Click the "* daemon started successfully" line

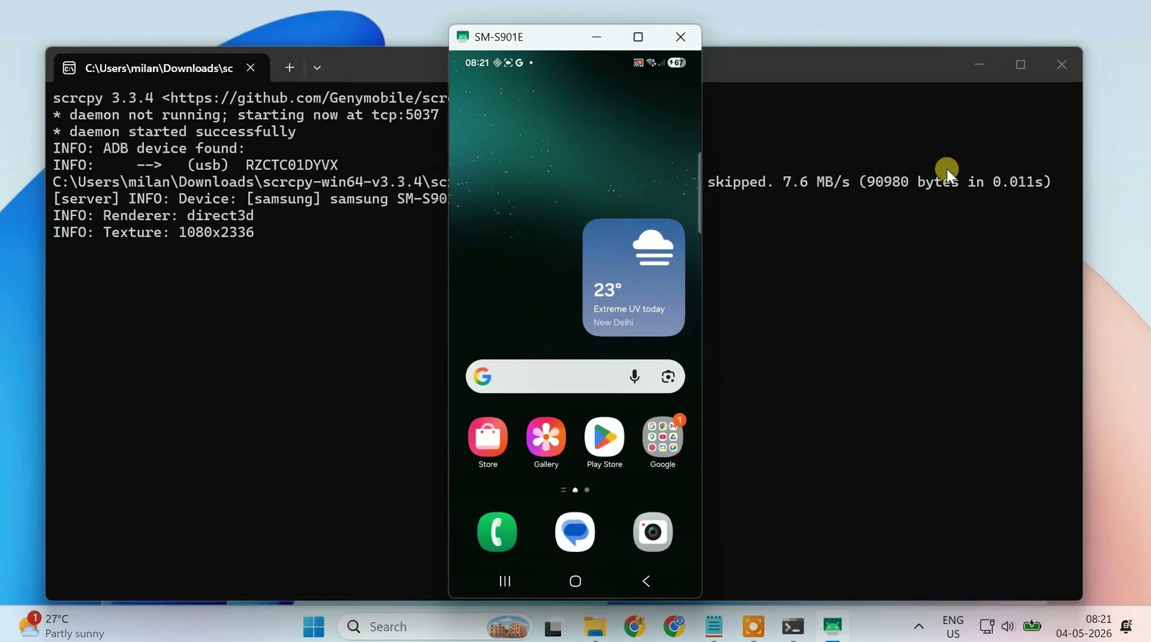(174, 131)
